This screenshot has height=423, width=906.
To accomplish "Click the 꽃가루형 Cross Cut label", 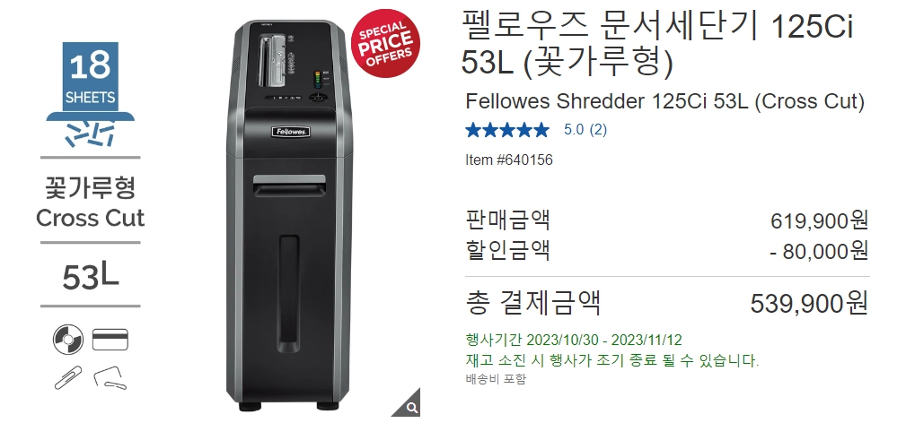I will tap(90, 203).
